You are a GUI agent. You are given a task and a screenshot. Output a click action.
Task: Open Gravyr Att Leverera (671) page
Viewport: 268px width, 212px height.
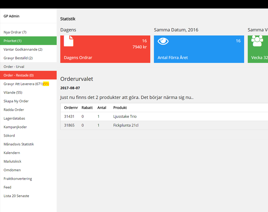pyautogui.click(x=23, y=84)
